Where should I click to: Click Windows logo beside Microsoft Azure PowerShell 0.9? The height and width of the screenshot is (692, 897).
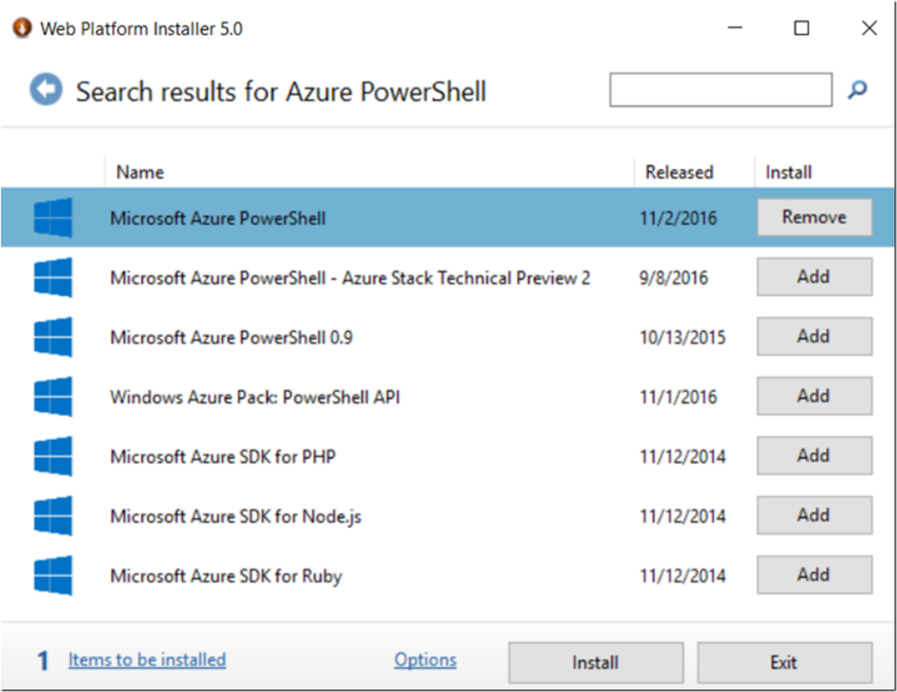click(53, 337)
